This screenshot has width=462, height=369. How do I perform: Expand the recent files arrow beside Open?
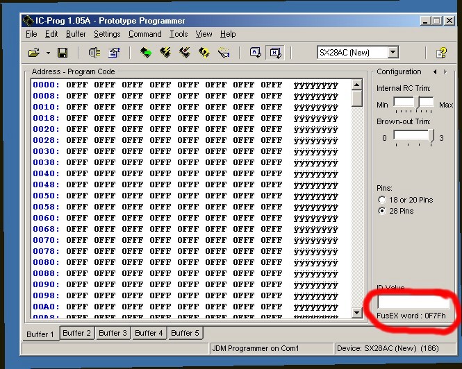coord(48,53)
